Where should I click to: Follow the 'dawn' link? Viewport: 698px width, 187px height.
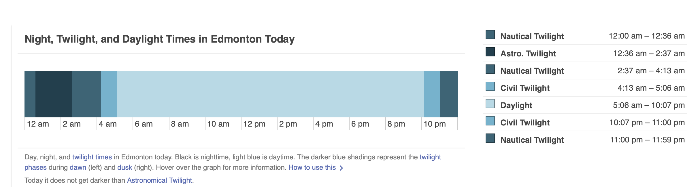pos(78,167)
